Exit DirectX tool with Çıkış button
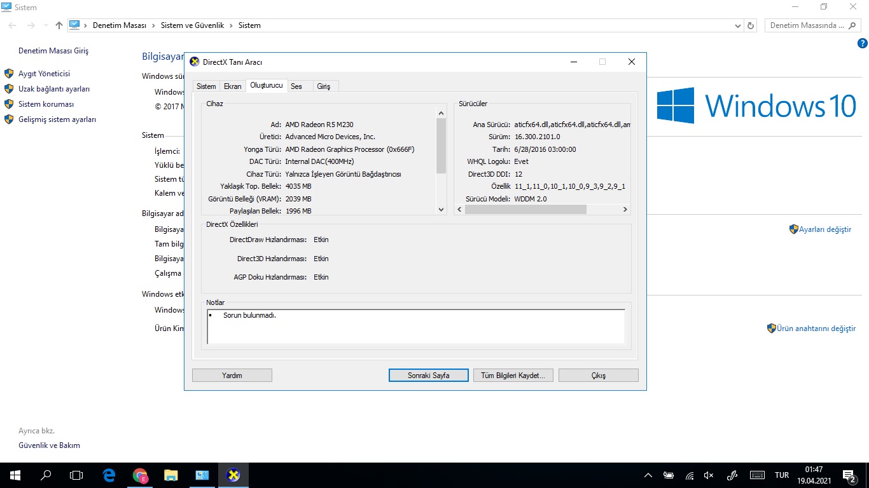The height and width of the screenshot is (488, 869). tap(599, 376)
